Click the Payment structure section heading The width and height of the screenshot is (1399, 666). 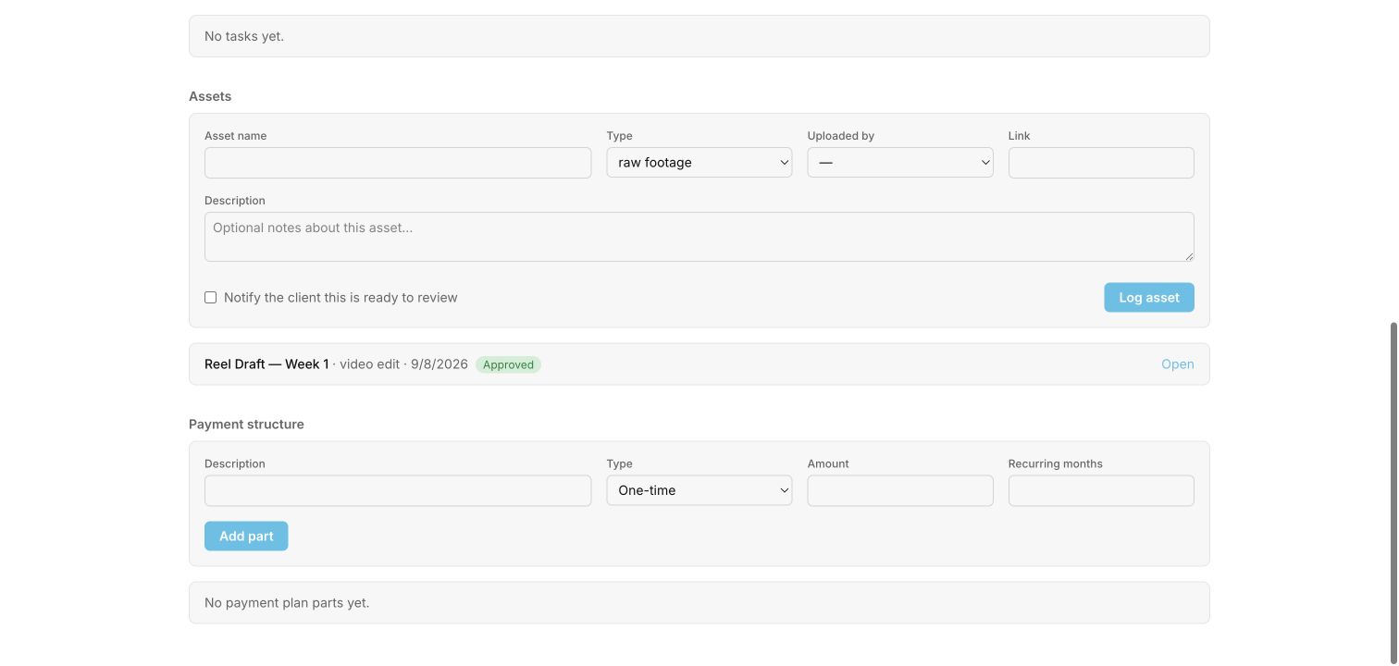pyautogui.click(x=246, y=425)
